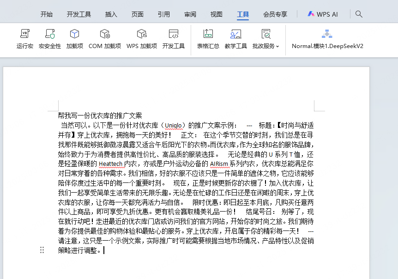Switch to the 视图 tab
The image size is (398, 279).
pyautogui.click(x=216, y=14)
